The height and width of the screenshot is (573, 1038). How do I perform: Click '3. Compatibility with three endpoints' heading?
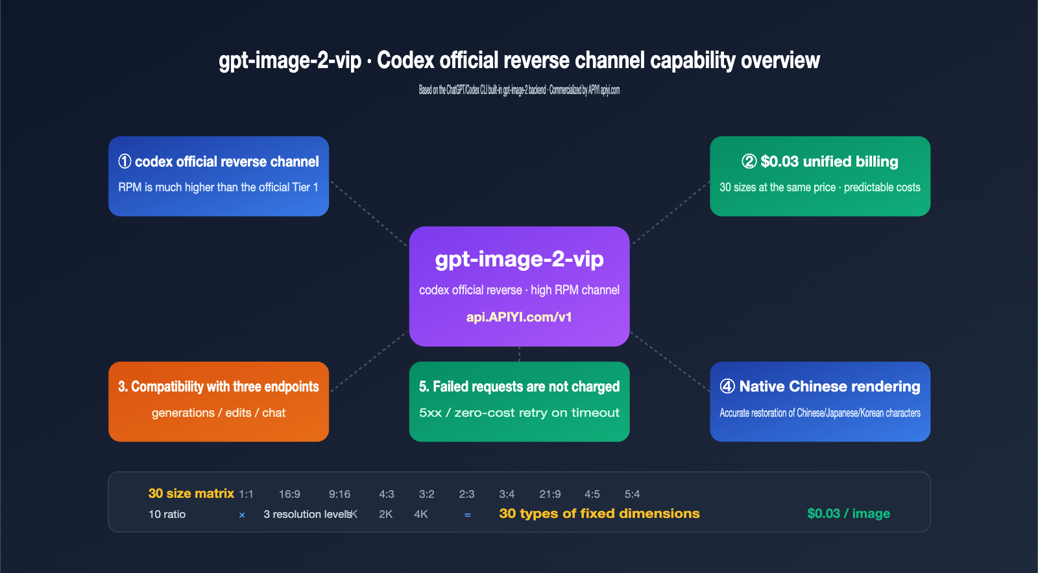tap(219, 387)
